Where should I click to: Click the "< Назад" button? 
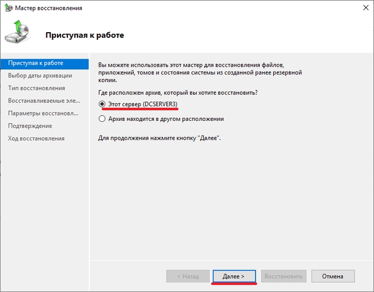pos(188,276)
